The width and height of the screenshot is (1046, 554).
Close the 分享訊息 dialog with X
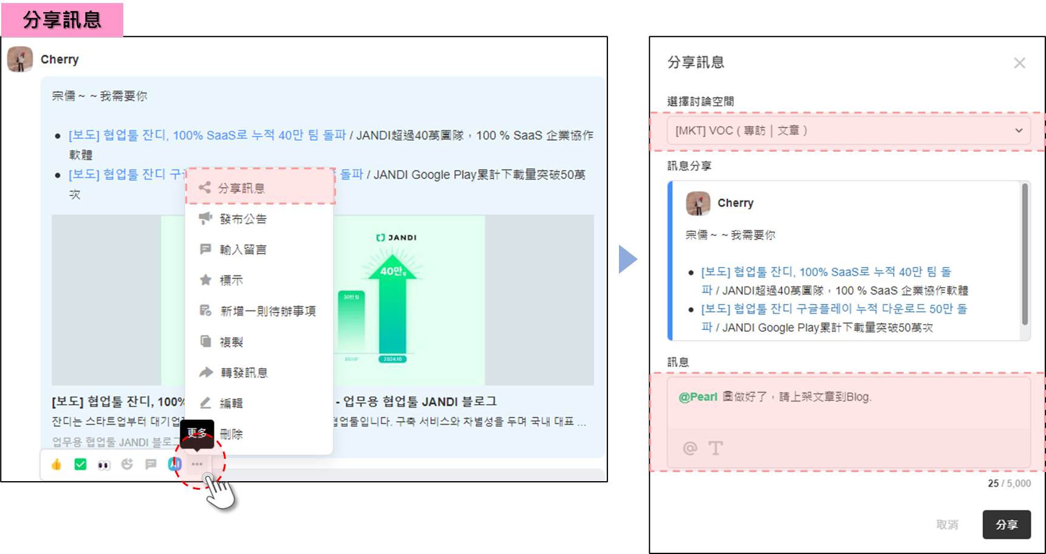(1020, 63)
